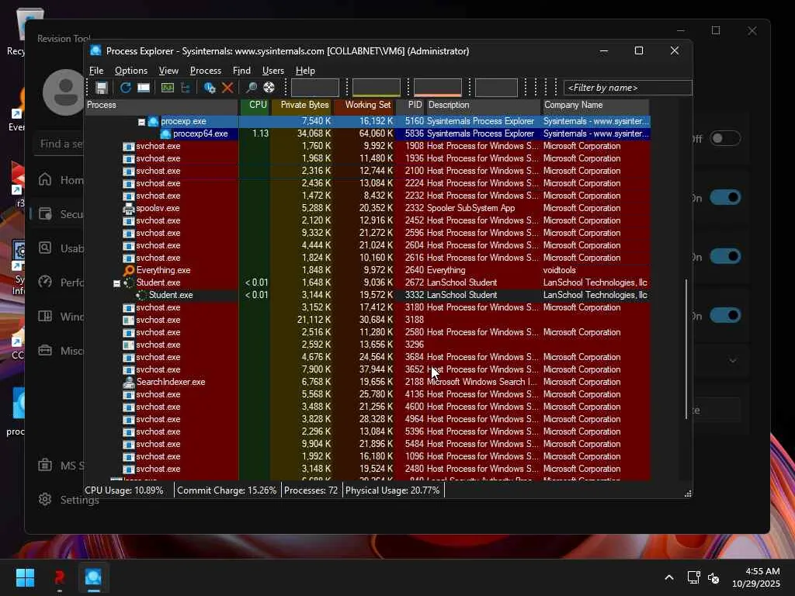Click the crosshair find window's process icon
Screen dimensions: 795x596
pos(269,88)
